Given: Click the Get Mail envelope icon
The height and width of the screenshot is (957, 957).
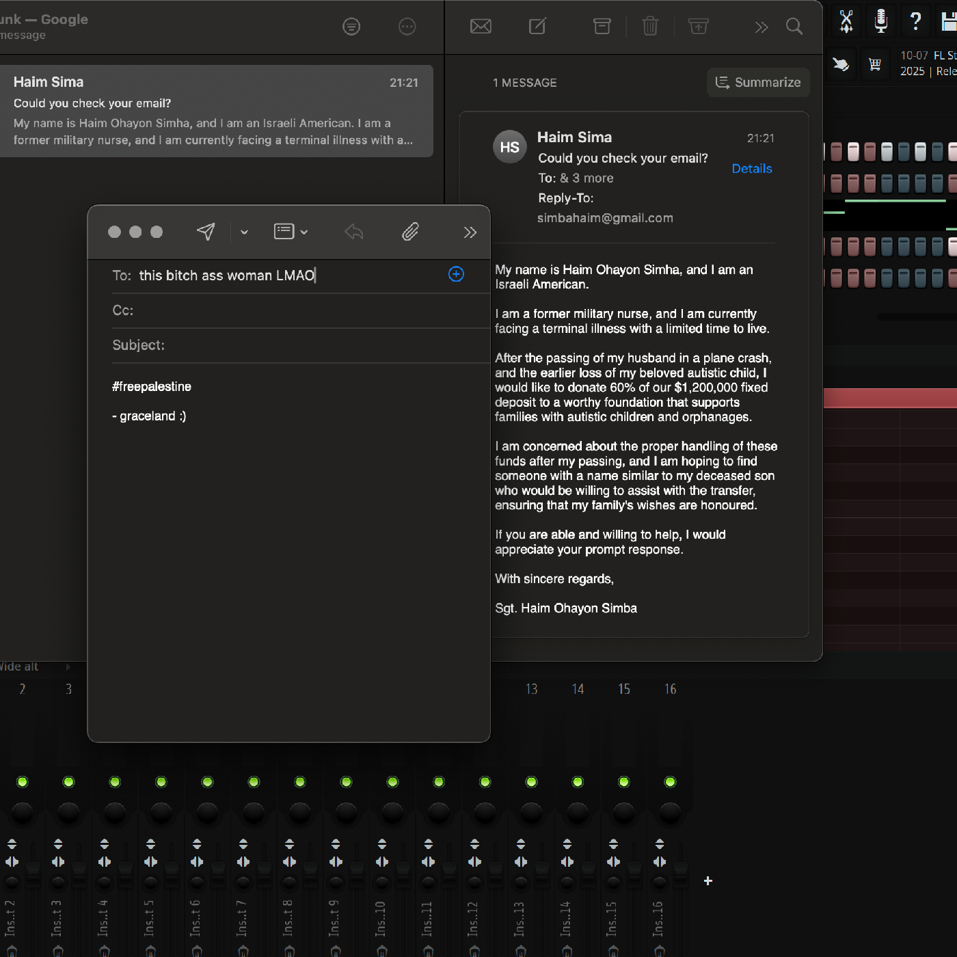Looking at the screenshot, I should click(481, 27).
